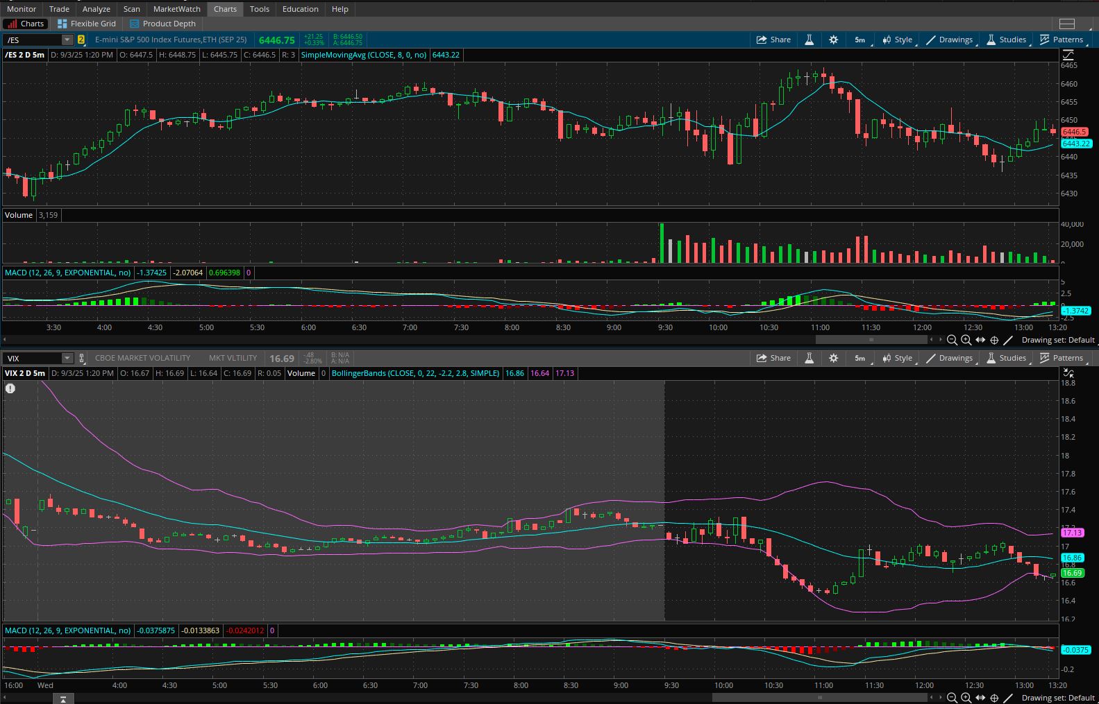
Task: Click the /ES symbol input field
Action: [33, 40]
